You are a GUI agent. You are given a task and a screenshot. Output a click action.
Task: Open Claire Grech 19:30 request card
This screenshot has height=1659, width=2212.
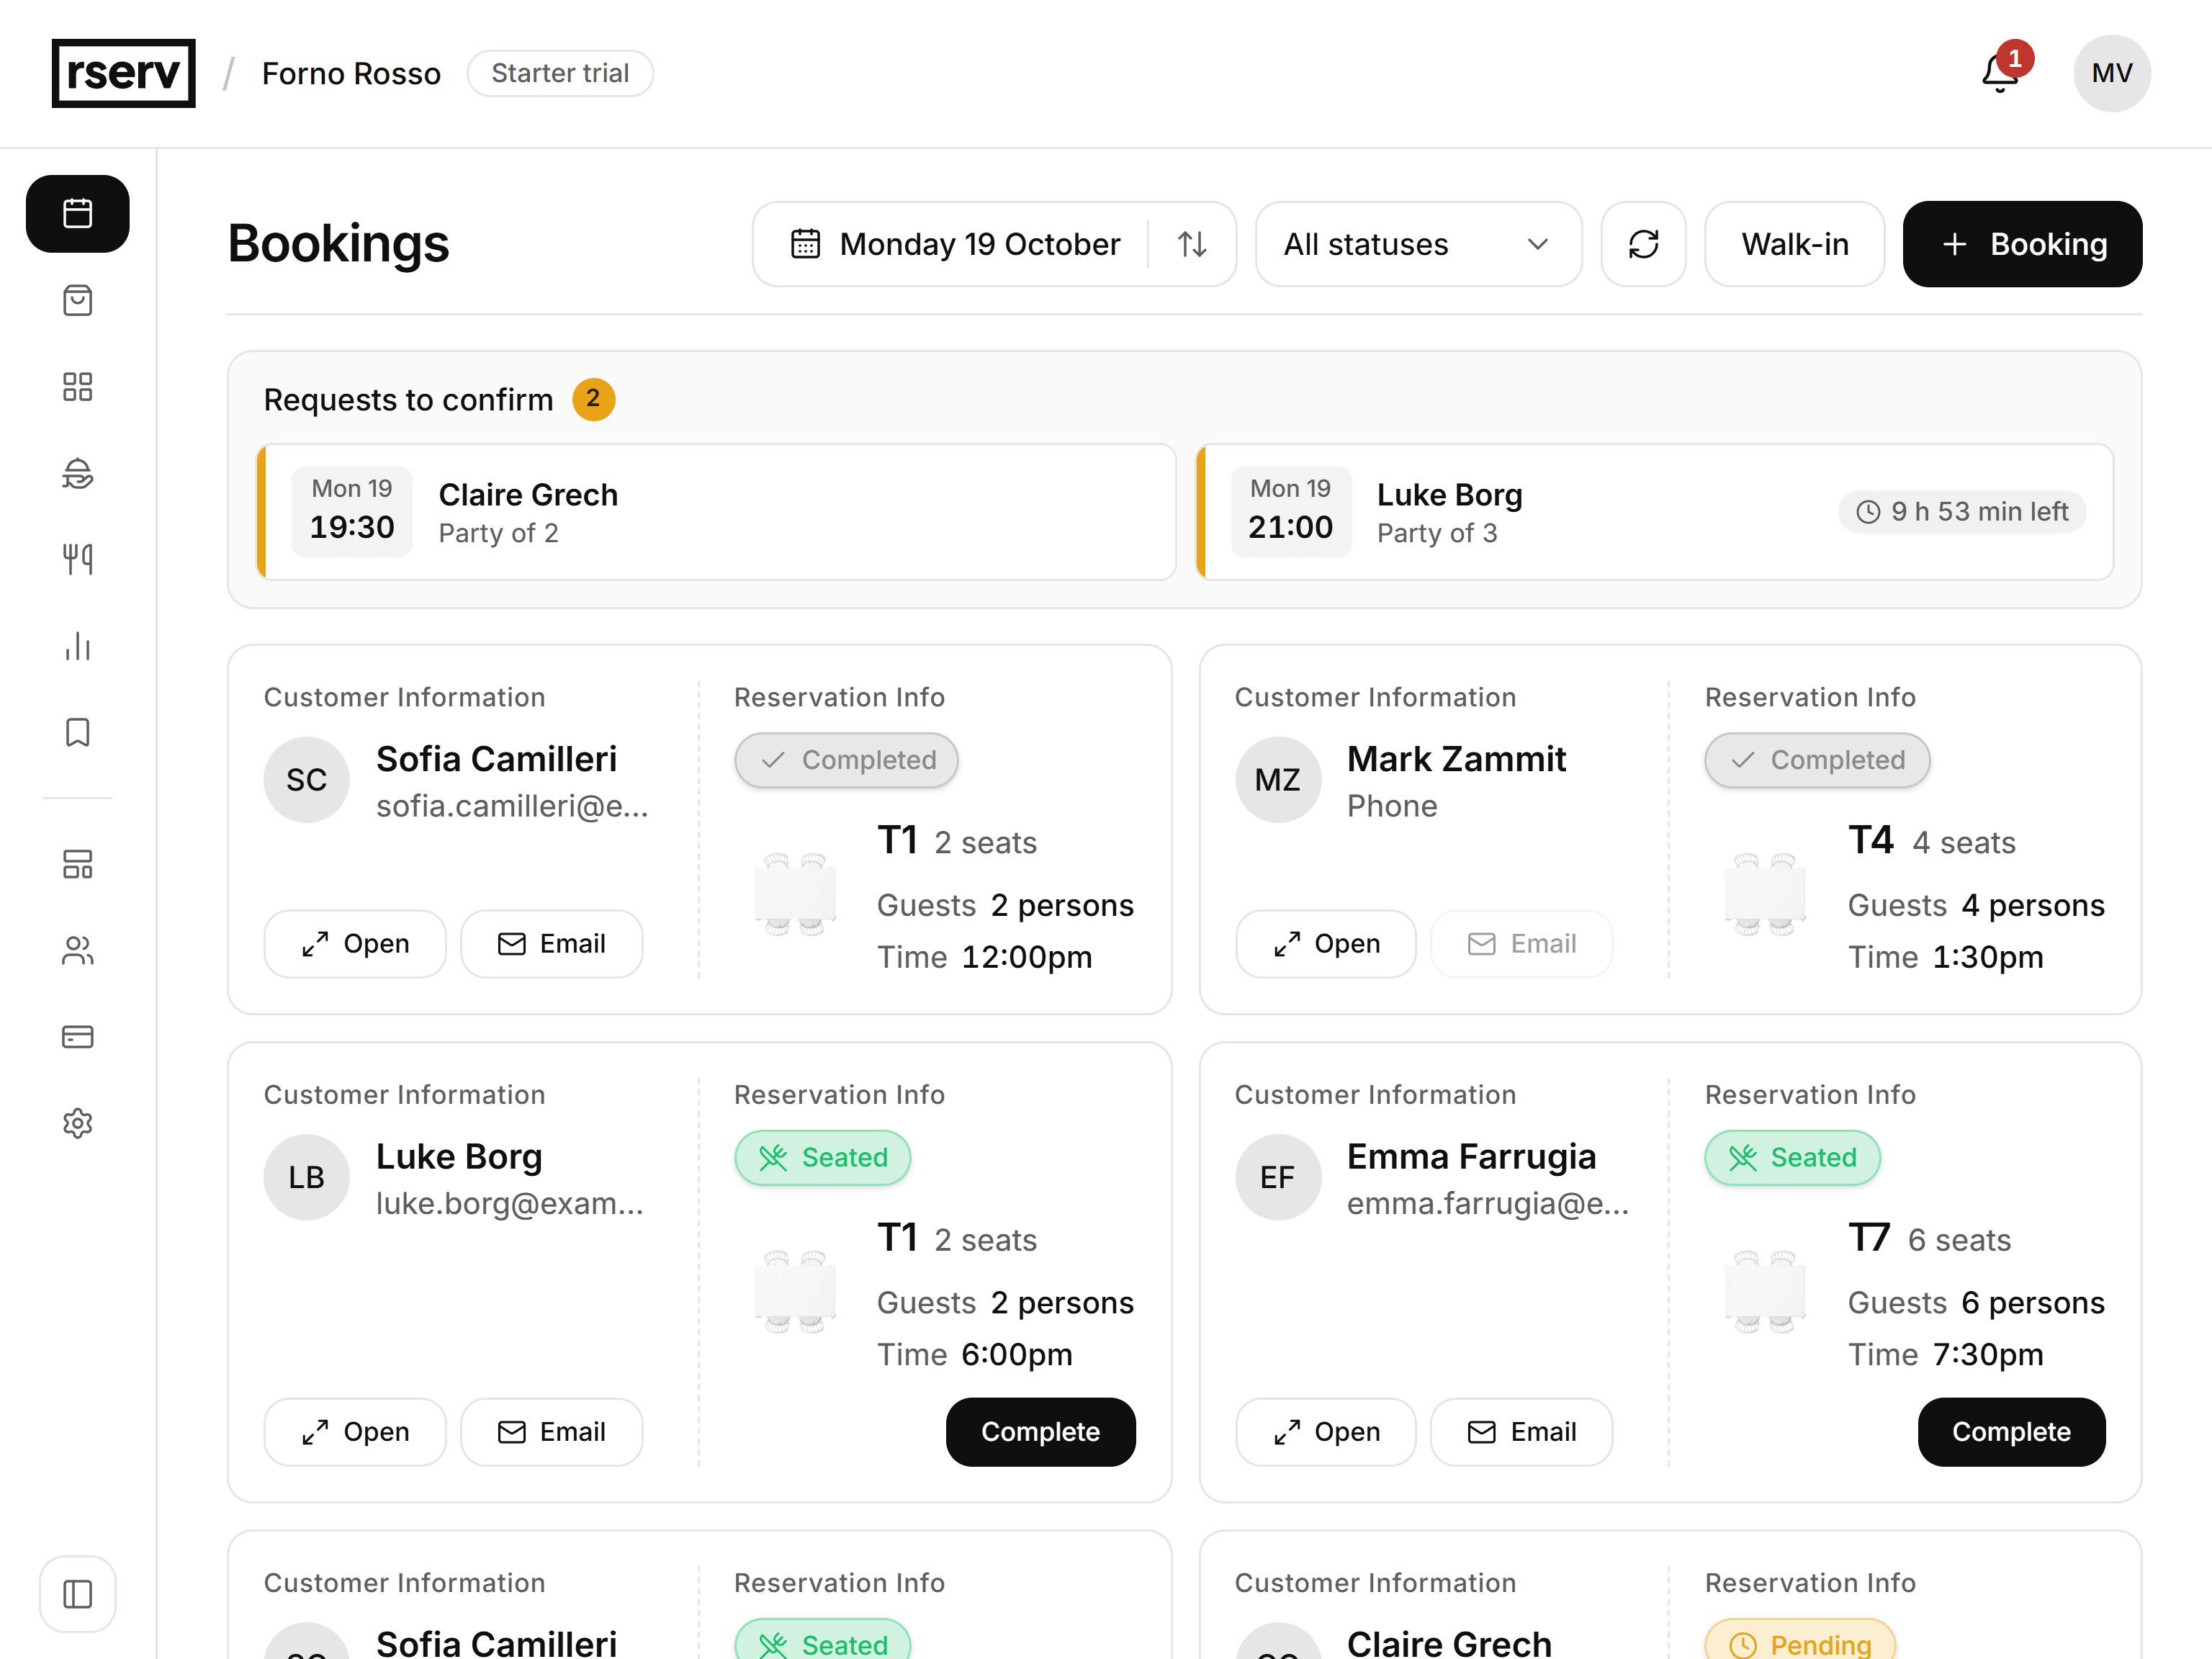716,512
